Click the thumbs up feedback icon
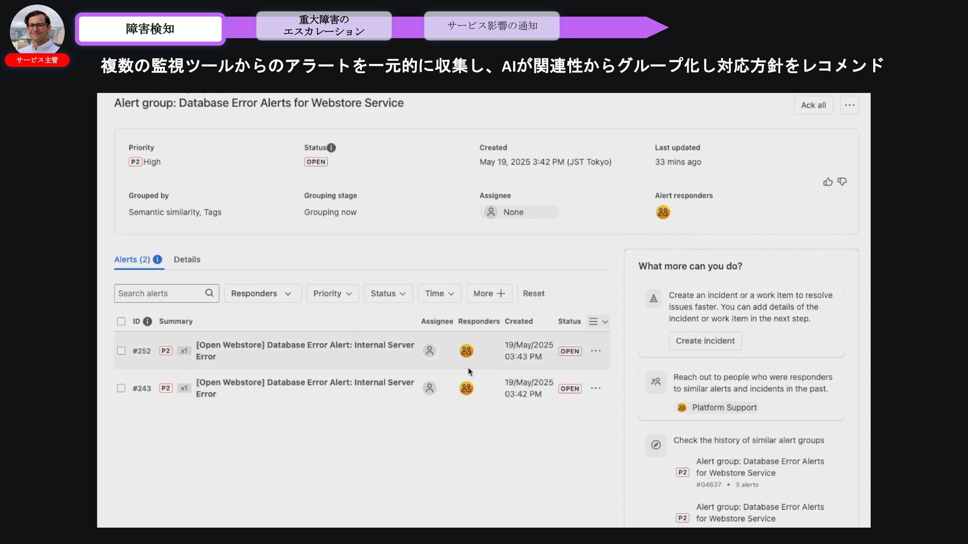Image resolution: width=968 pixels, height=544 pixels. tap(827, 182)
